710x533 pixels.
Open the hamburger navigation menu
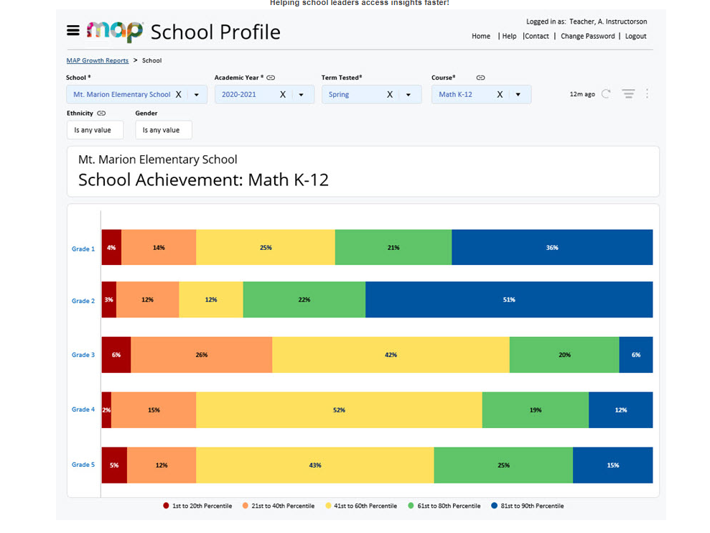point(73,30)
